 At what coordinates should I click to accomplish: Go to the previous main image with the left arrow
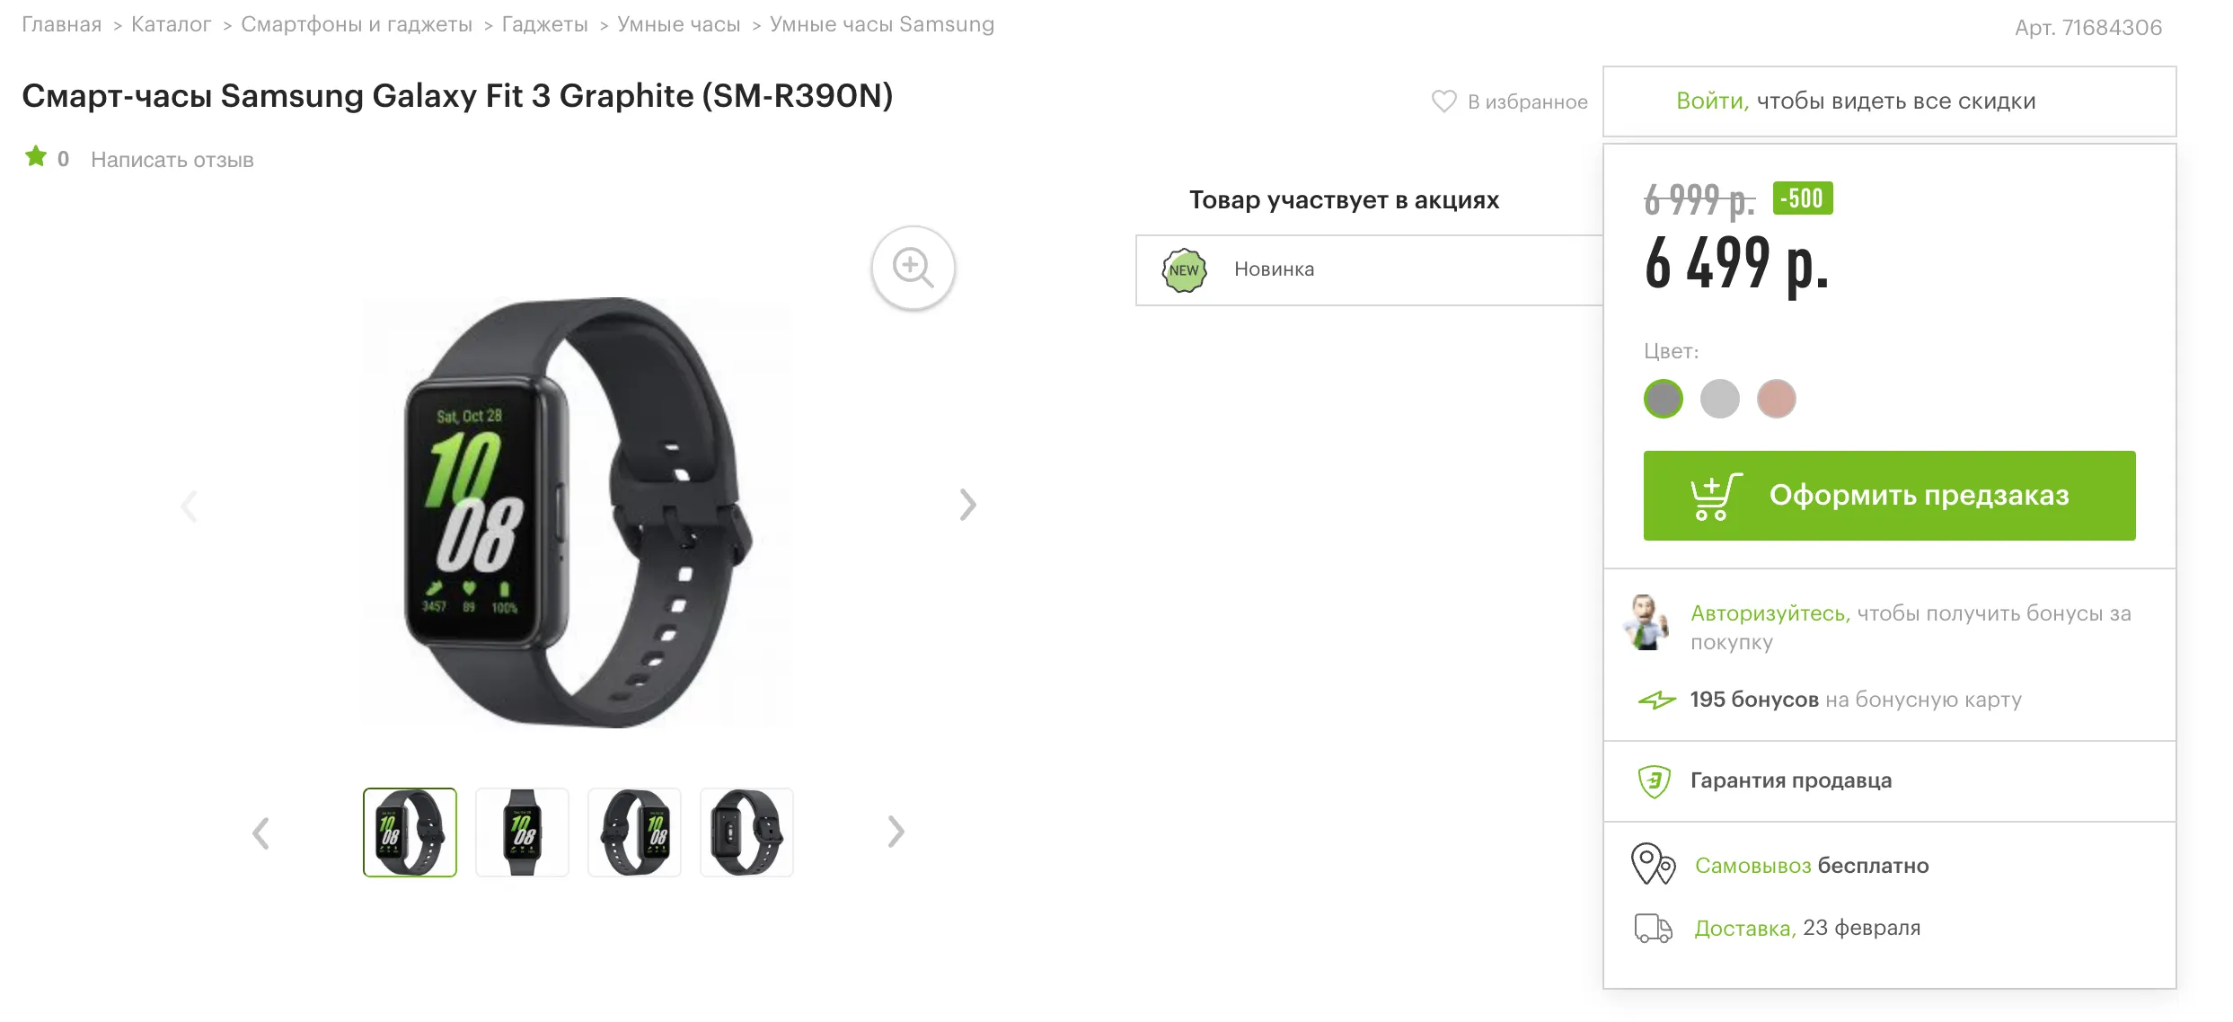coord(189,506)
